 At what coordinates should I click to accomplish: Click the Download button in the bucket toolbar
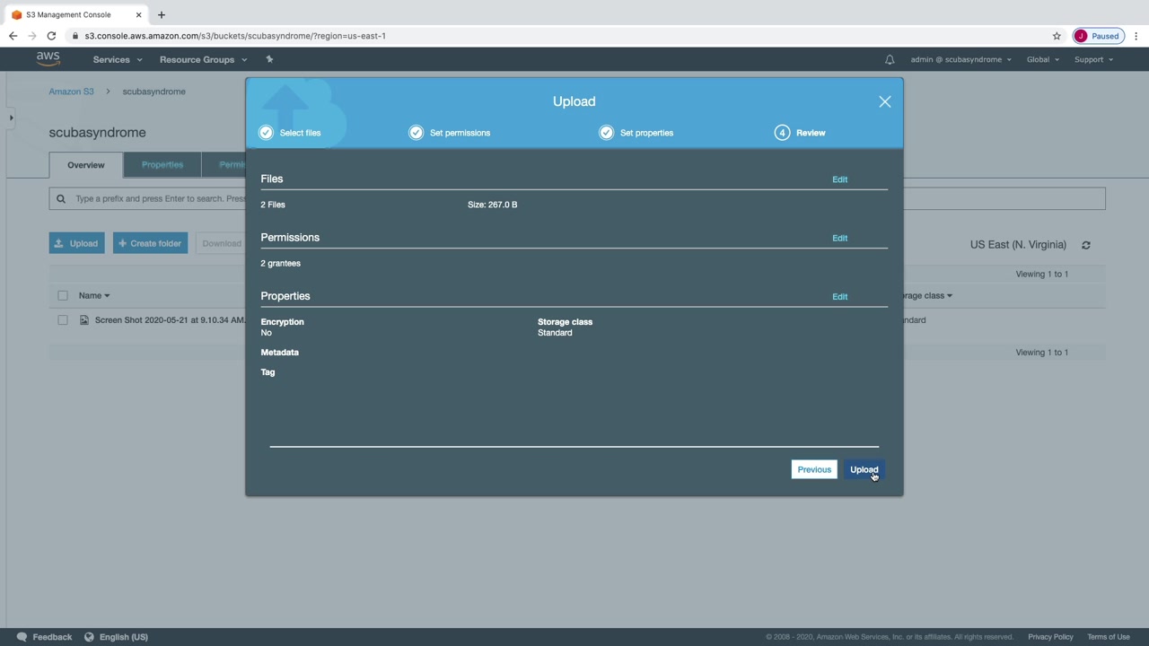(x=221, y=243)
